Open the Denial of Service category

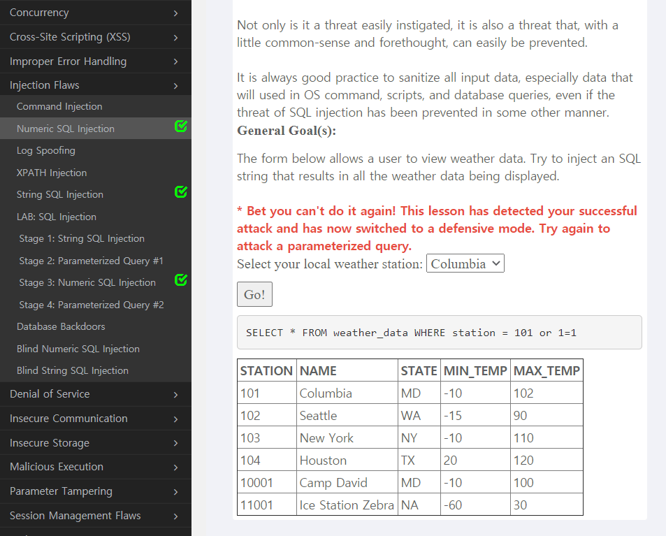point(96,393)
